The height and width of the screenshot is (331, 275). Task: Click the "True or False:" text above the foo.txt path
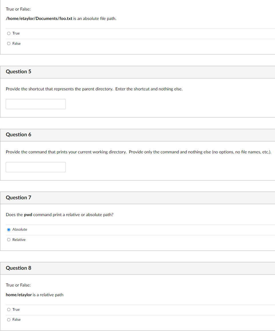(x=18, y=9)
